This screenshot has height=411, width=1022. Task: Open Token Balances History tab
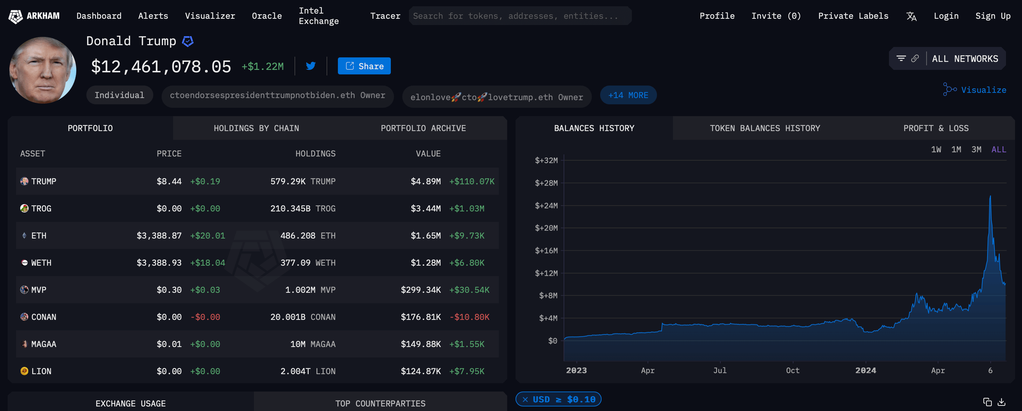[x=765, y=128]
